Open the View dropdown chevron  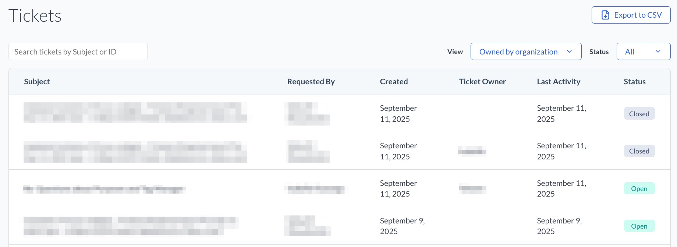[569, 52]
